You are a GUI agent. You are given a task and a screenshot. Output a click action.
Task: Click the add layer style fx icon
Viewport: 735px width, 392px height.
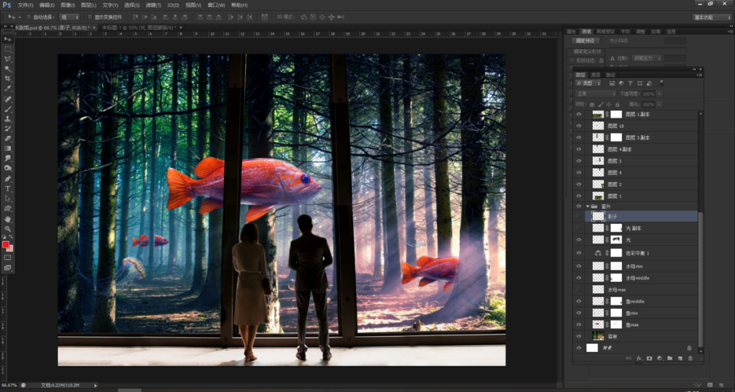pos(639,358)
